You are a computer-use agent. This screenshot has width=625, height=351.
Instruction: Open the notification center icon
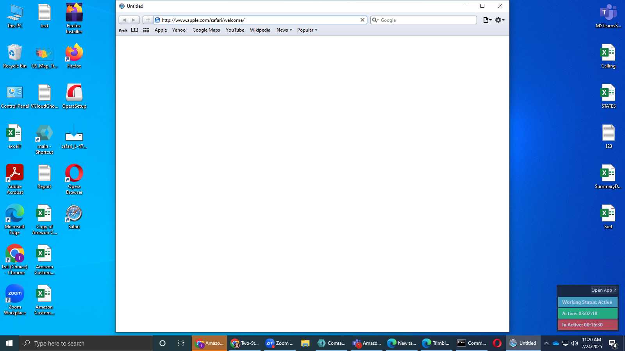(x=613, y=344)
